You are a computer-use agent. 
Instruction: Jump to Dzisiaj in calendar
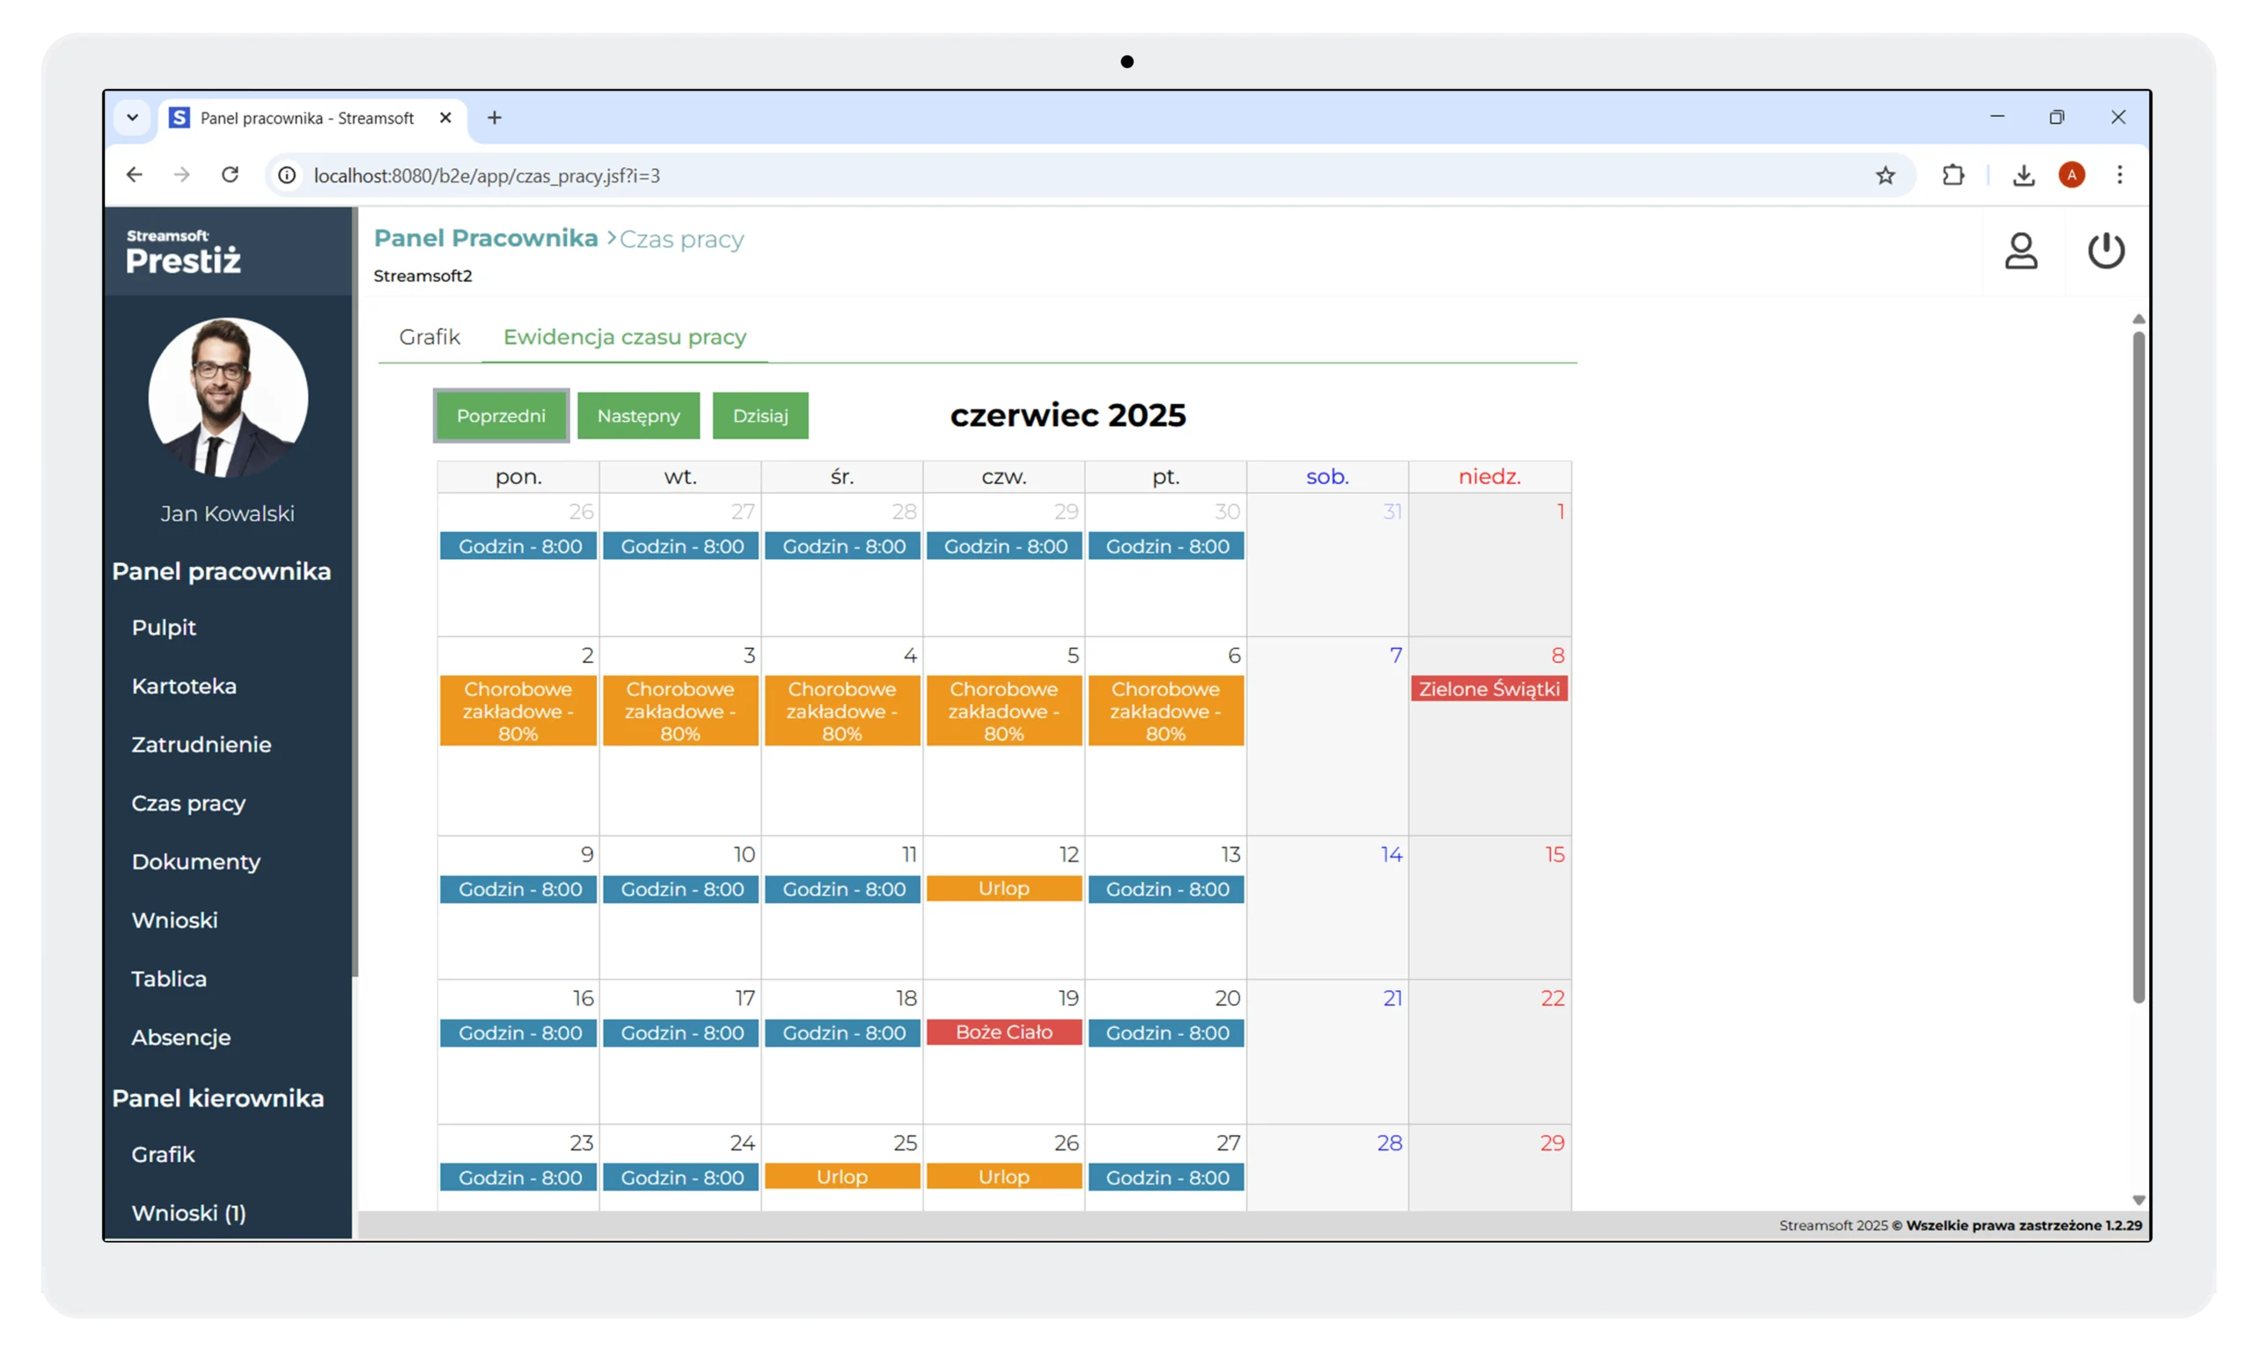coord(760,416)
